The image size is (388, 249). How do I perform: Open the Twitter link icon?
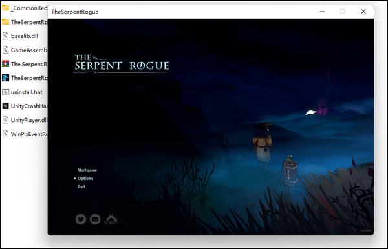click(x=81, y=219)
